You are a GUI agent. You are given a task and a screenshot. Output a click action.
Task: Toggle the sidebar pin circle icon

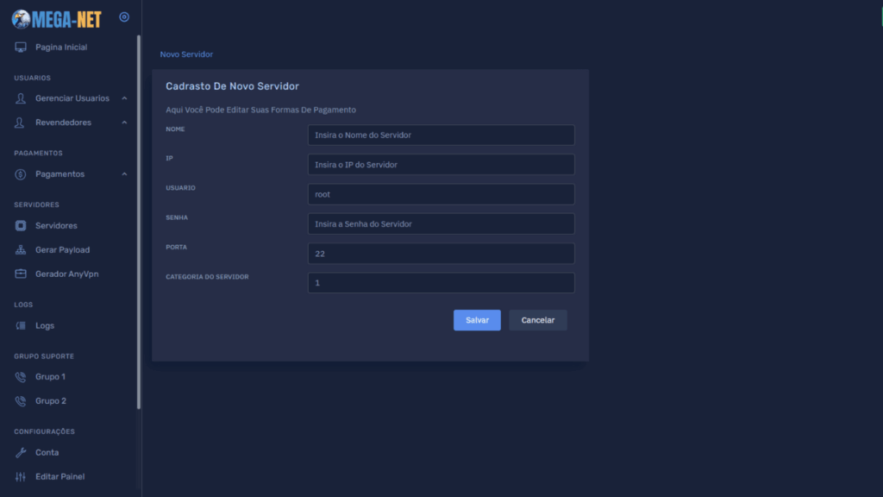point(124,17)
